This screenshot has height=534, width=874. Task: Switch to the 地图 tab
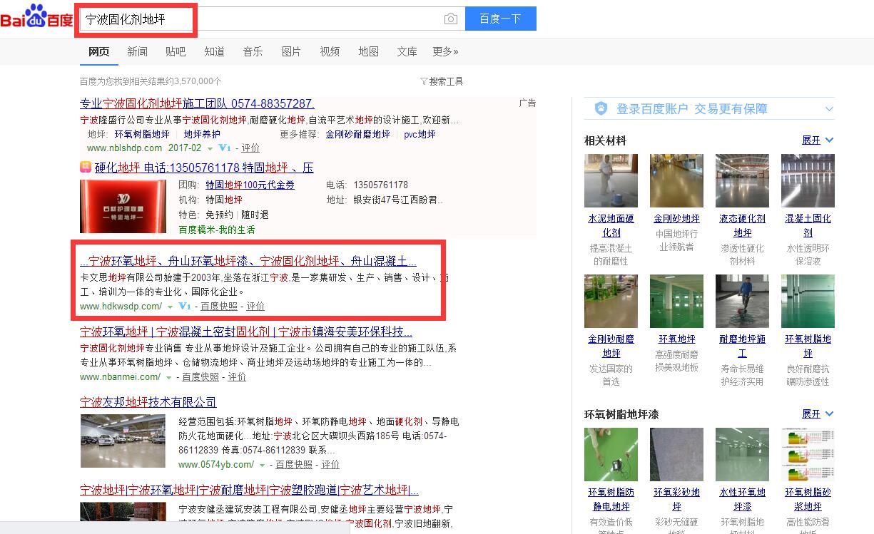point(368,51)
